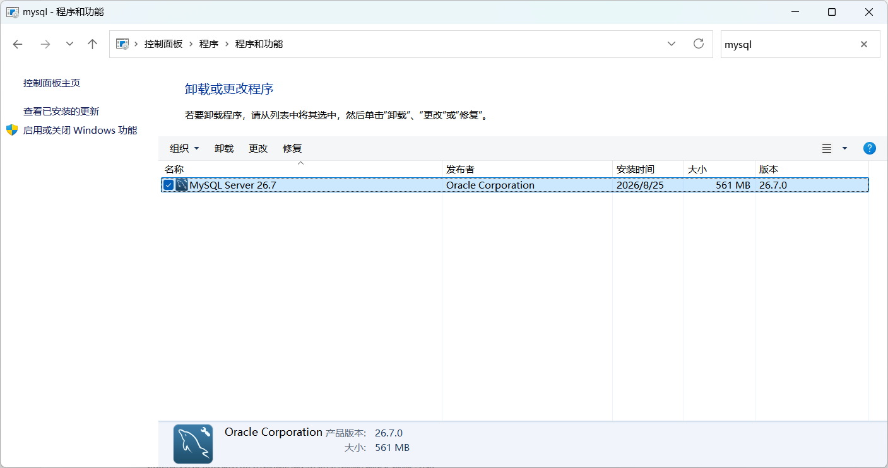Click the 更改 toolbar button
This screenshot has height=468, width=888.
click(x=258, y=148)
